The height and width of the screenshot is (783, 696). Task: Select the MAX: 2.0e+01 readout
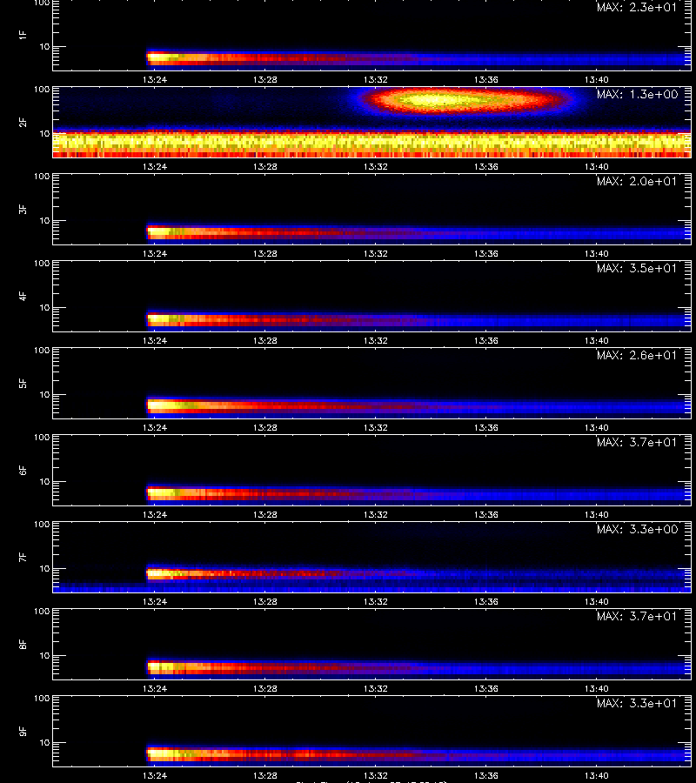click(637, 181)
